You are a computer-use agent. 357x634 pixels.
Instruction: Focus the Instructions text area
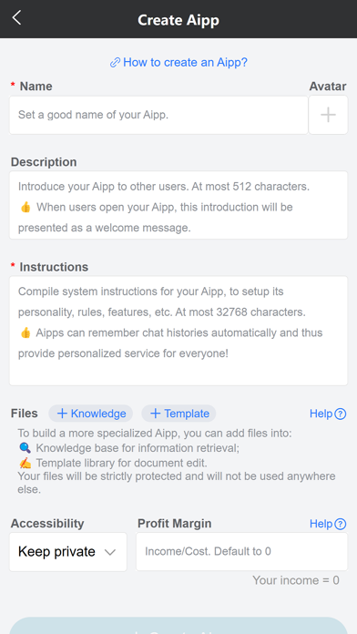(178, 331)
